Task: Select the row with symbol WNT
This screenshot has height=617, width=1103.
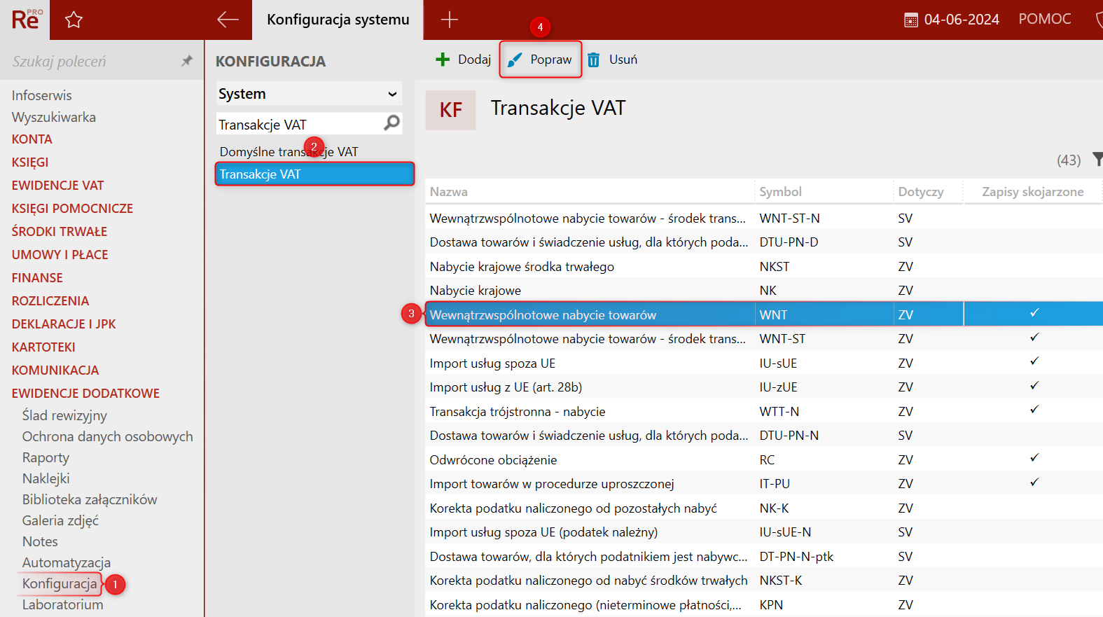Action: point(764,315)
